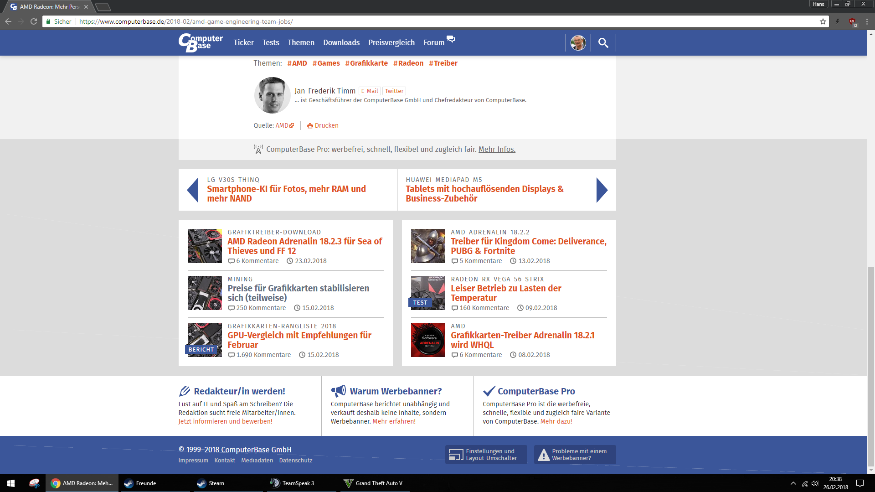The height and width of the screenshot is (492, 875).
Task: Click the lightning extension icon
Action: (837, 21)
